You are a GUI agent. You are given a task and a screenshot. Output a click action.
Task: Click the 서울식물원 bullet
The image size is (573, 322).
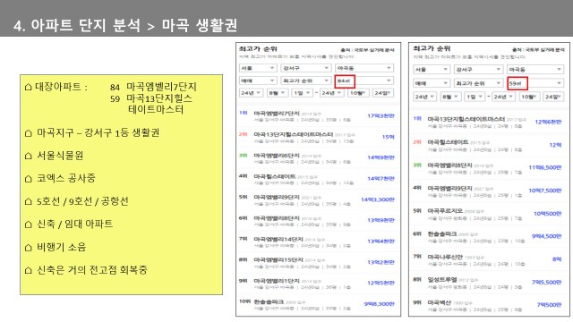[x=54, y=156]
